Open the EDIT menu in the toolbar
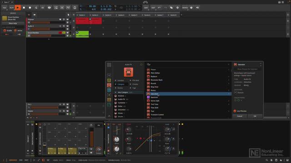The height and width of the screenshot is (163, 291). pyautogui.click(x=153, y=8)
